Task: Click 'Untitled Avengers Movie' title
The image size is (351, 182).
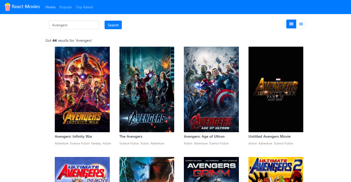Action: coord(269,136)
